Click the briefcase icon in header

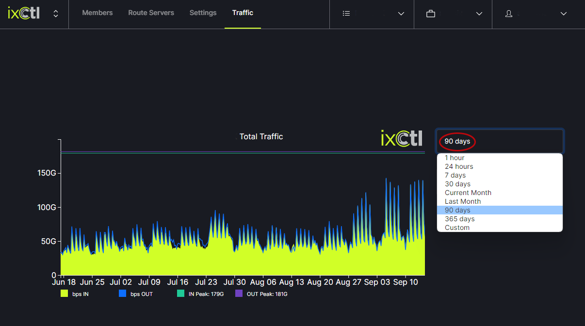[x=430, y=14]
